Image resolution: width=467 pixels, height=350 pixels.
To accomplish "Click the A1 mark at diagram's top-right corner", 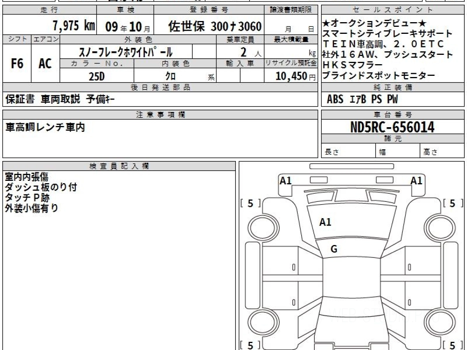I will coord(416,180).
